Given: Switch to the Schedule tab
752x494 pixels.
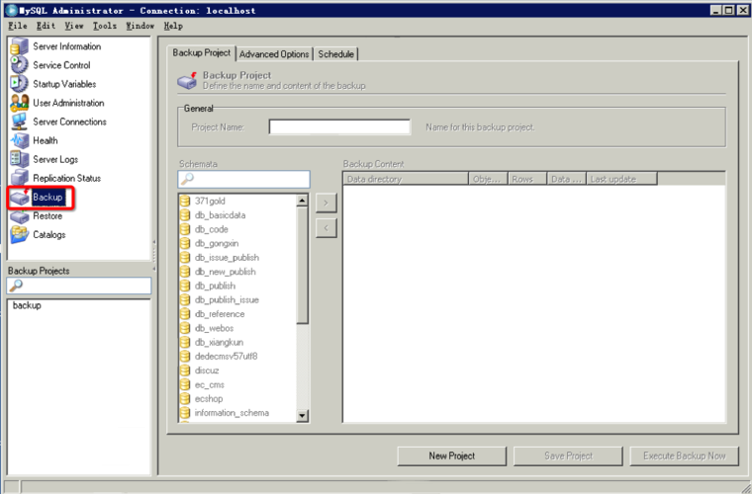Looking at the screenshot, I should tap(335, 54).
